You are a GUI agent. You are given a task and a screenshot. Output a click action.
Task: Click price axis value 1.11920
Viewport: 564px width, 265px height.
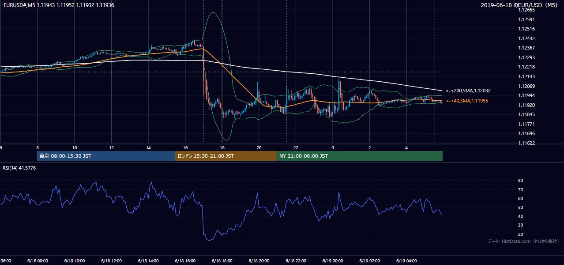(x=527, y=105)
